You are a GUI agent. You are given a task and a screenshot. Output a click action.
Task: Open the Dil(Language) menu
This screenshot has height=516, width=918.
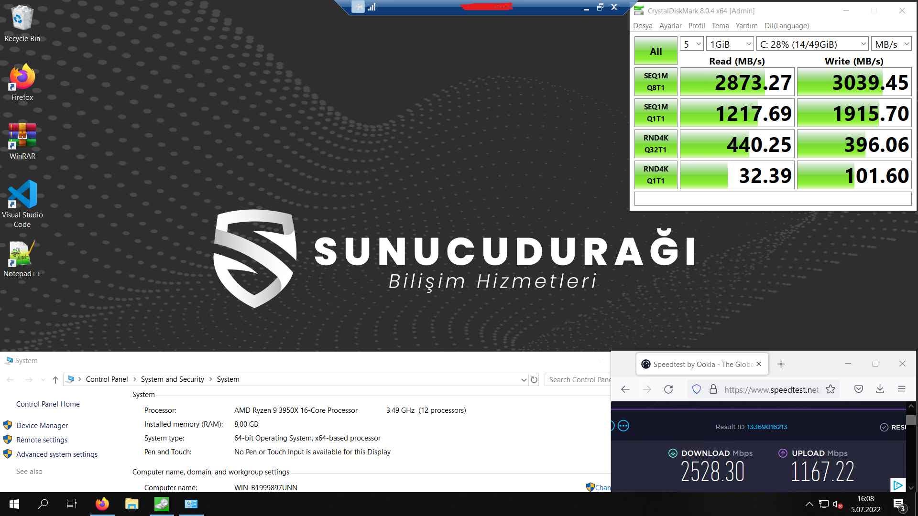(787, 26)
